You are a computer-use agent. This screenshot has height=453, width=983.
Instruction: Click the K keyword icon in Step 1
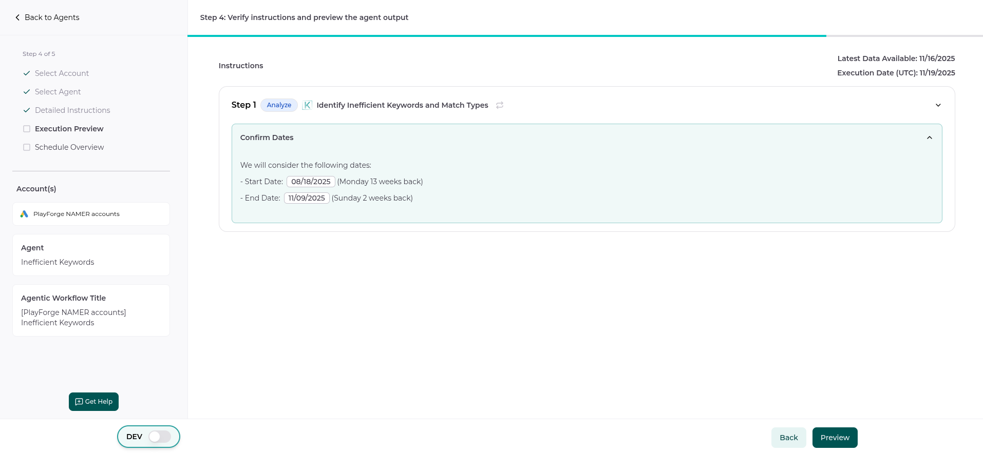click(307, 105)
